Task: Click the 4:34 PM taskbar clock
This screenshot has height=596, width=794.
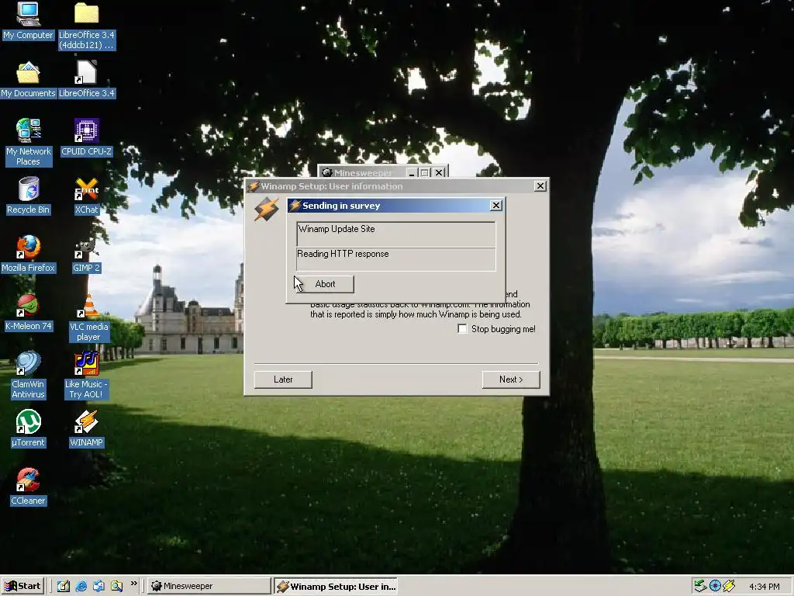Action: click(x=764, y=587)
